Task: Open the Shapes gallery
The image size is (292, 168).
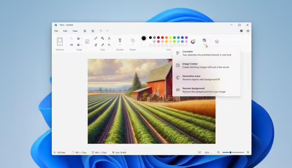Action: (x=133, y=40)
